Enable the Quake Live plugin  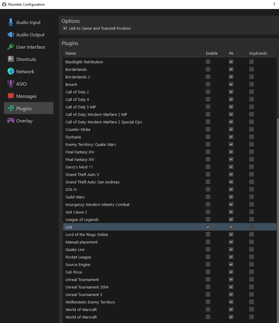pyautogui.click(x=208, y=249)
